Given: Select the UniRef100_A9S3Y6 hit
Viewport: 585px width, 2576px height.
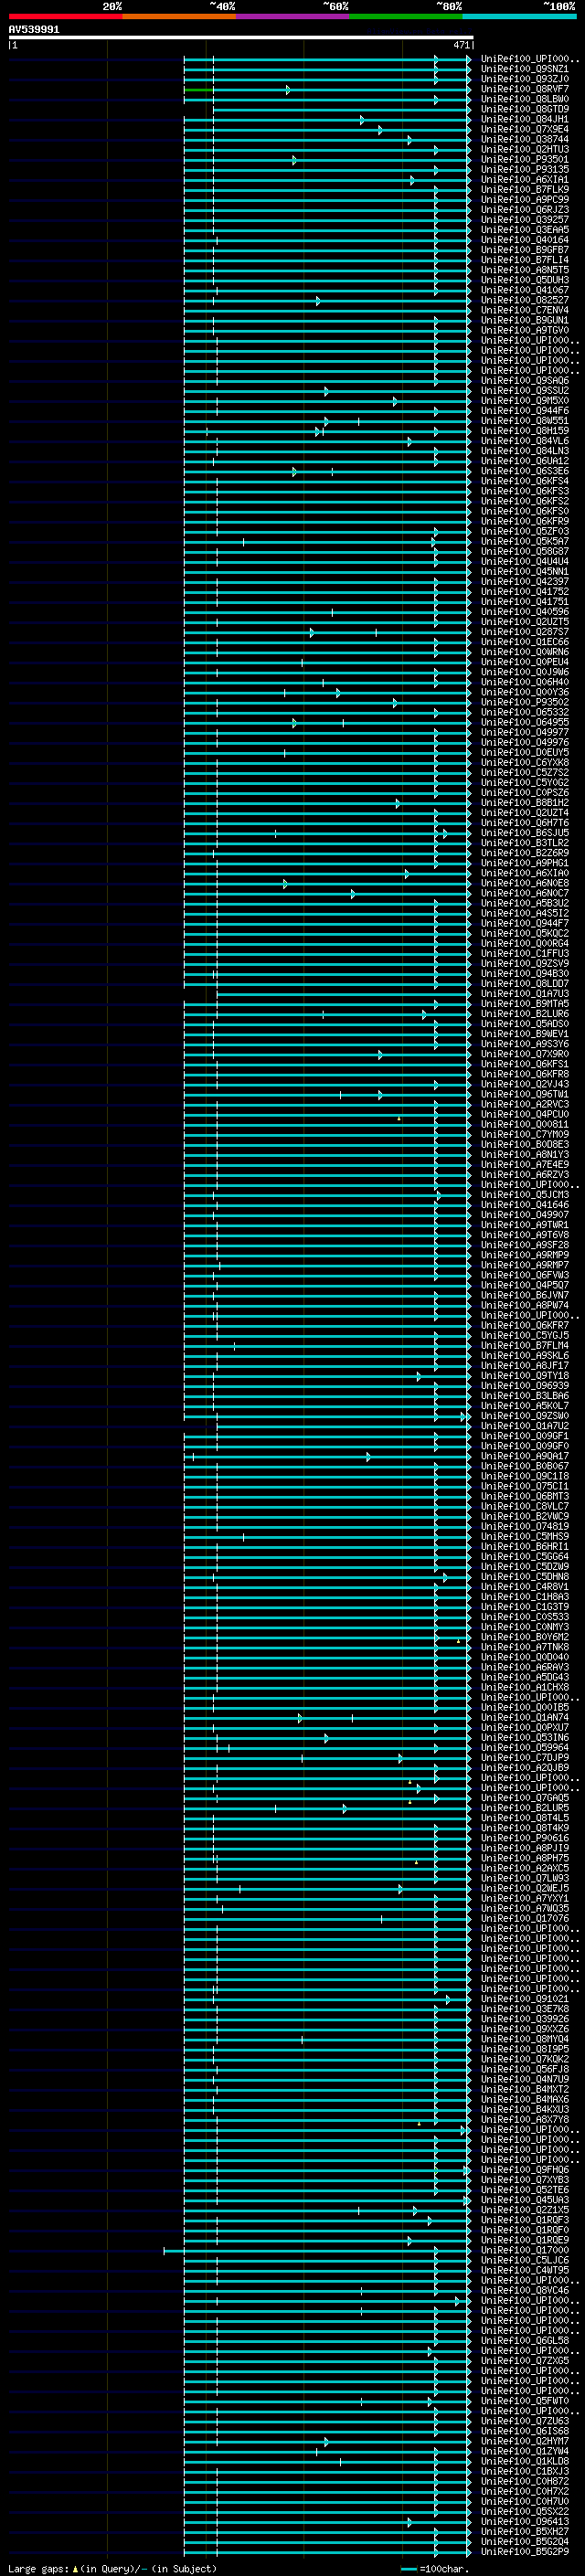Looking at the screenshot, I should 525,1044.
